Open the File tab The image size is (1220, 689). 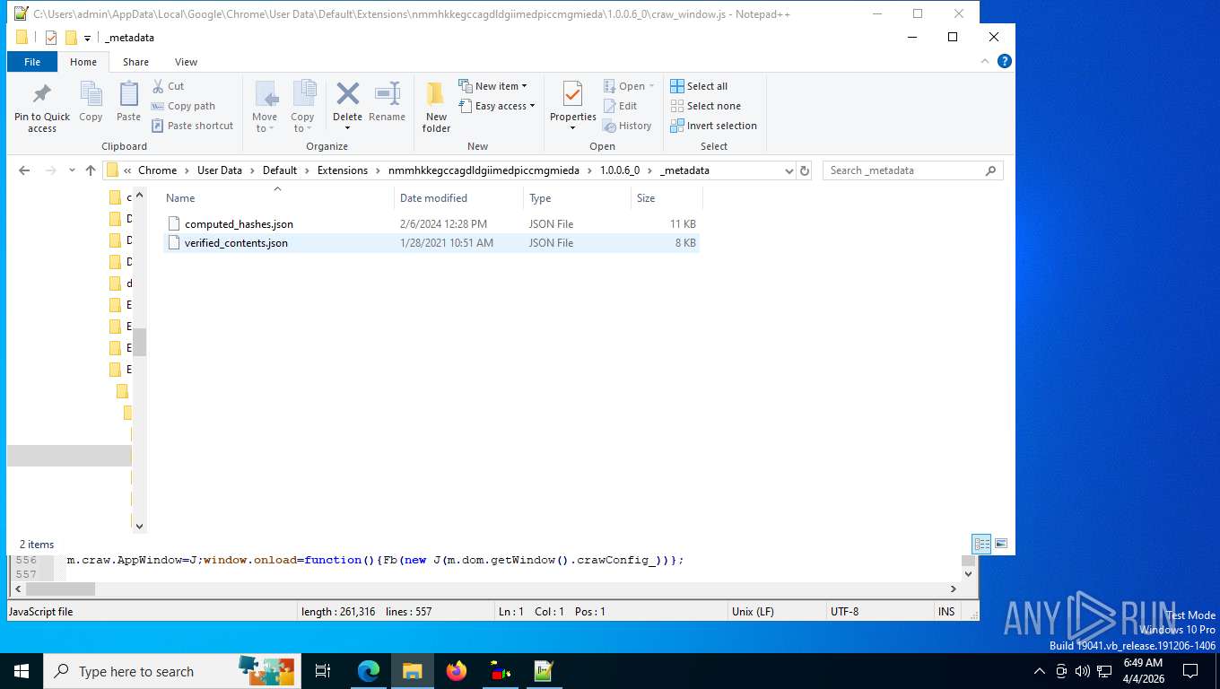[32, 62]
